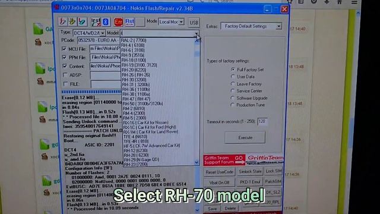
Task: Select HF-5 (CK-7W Advanced Car Kit) entry
Action: [x=152, y=146]
